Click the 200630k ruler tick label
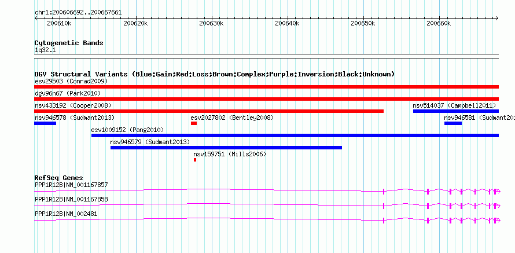The image size is (515, 253). click(211, 23)
